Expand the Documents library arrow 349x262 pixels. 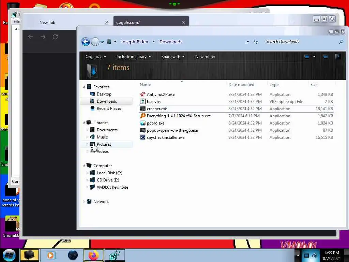pyautogui.click(x=87, y=130)
